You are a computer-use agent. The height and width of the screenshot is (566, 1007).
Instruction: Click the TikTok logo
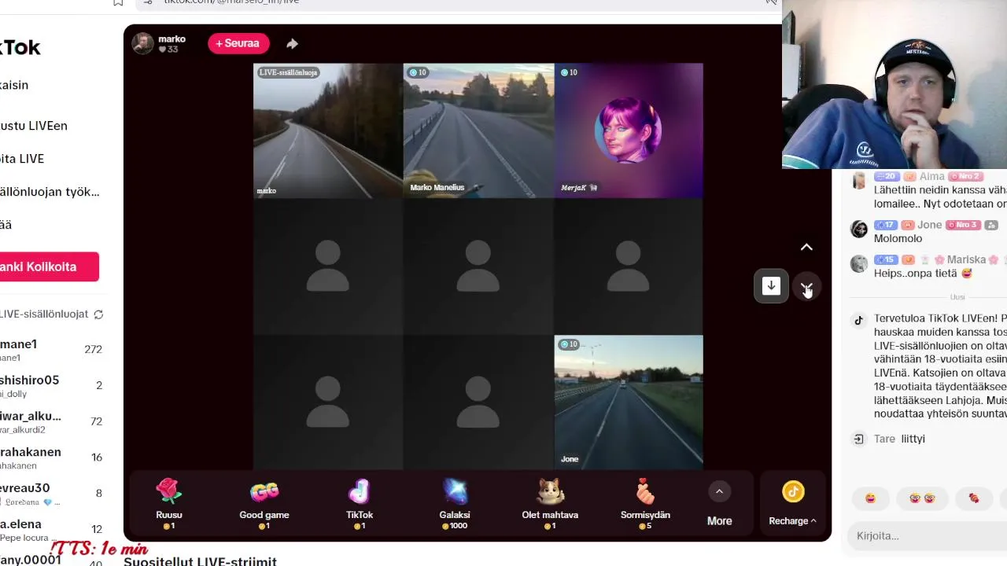point(20,47)
